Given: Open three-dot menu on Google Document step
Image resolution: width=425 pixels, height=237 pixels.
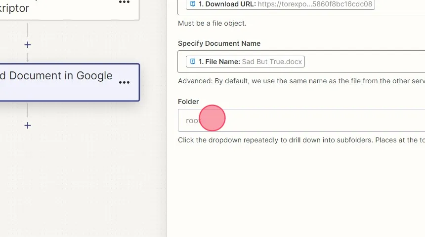Looking at the screenshot, I should [x=124, y=82].
